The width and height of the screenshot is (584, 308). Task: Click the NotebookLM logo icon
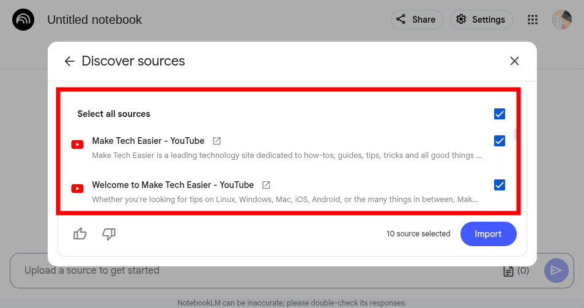[x=23, y=20]
